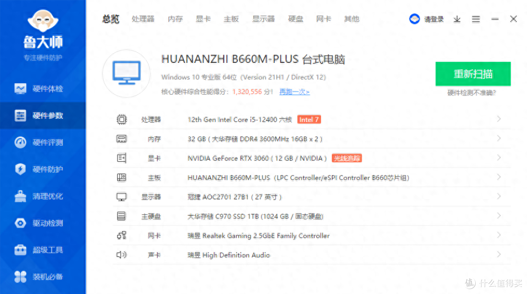Click the network card icon
The image size is (527, 294).
[122, 235]
